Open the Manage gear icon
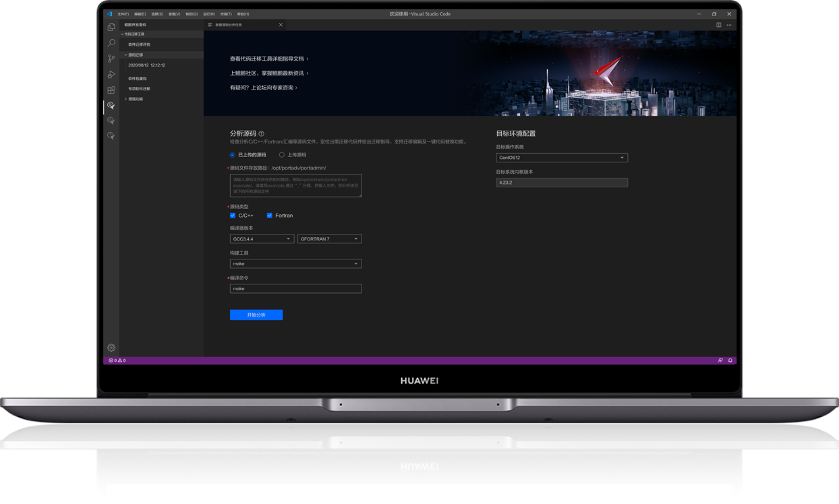The image size is (839, 504). coord(111,348)
